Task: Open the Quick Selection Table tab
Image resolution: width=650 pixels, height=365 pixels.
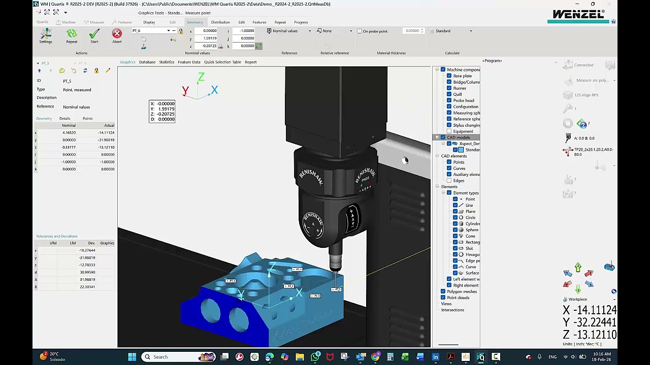Action: [222, 62]
